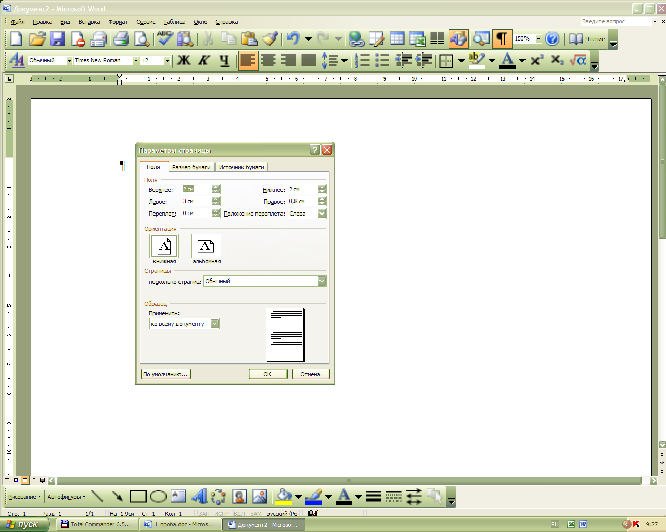The image size is (666, 532).
Task: Activate the Format Painter brush
Action: (x=270, y=39)
